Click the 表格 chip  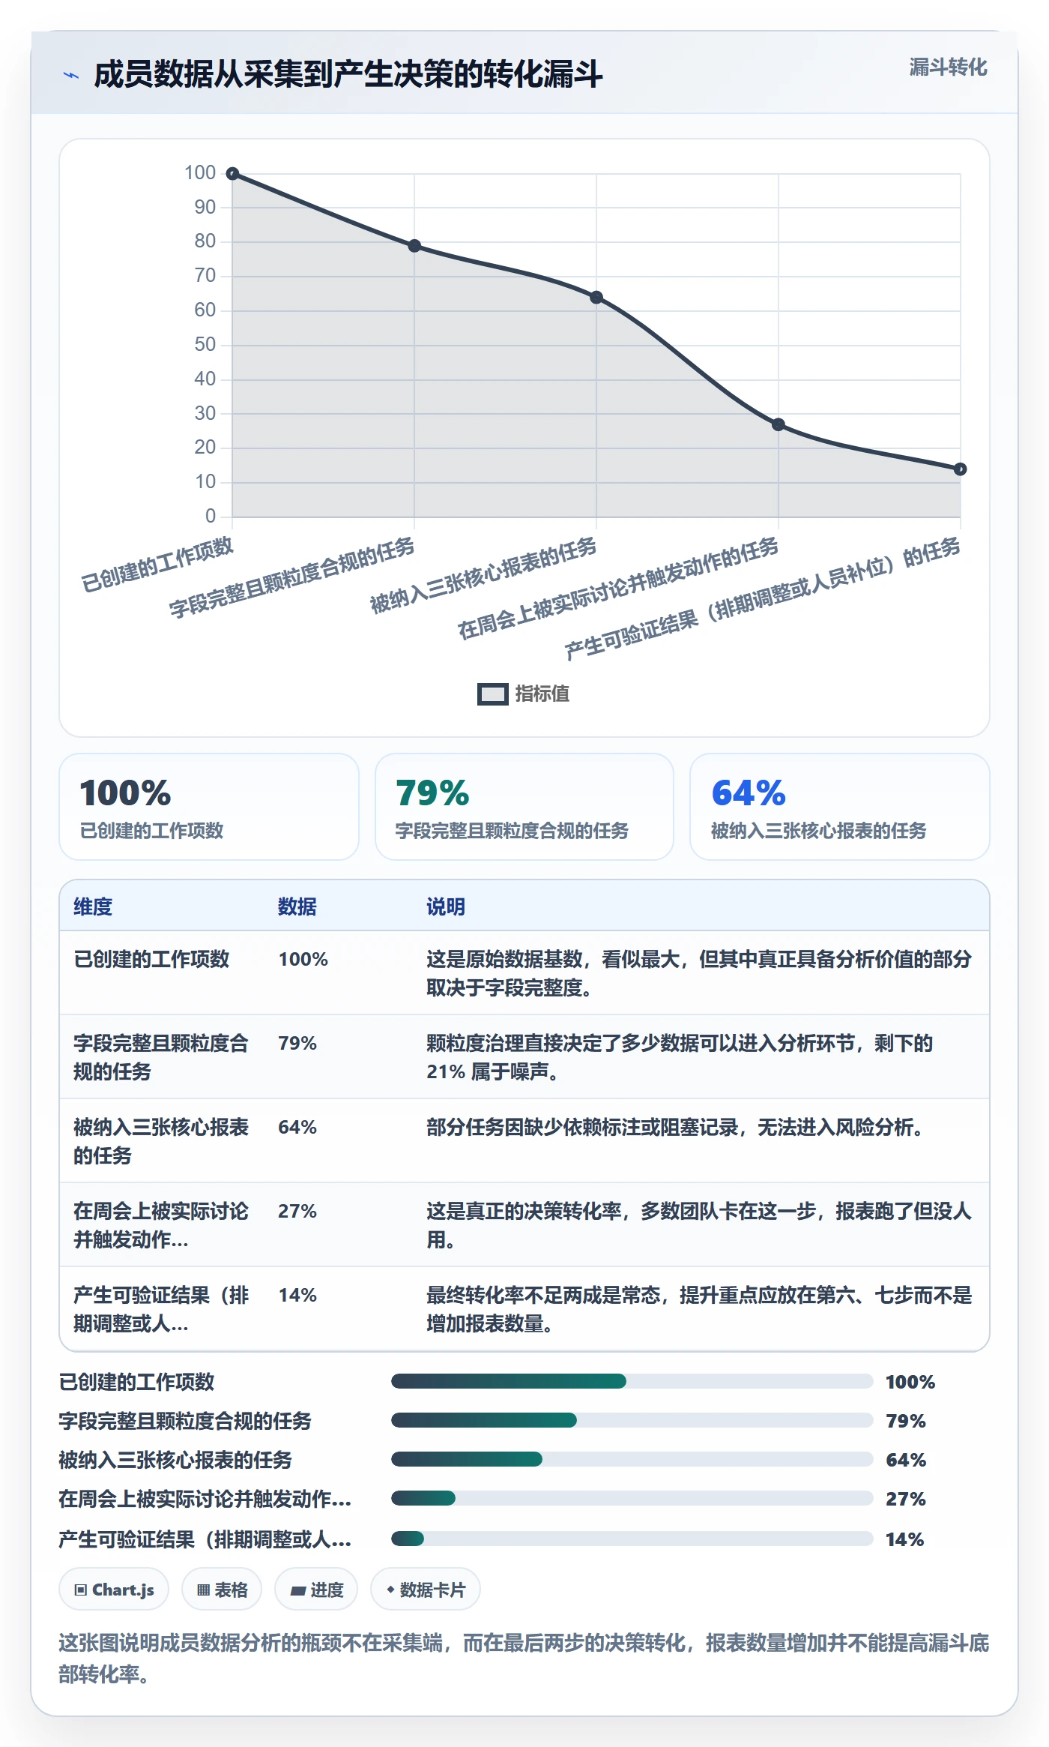point(222,1590)
